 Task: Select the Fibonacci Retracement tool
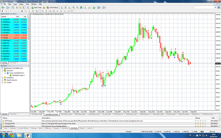[25, 11]
